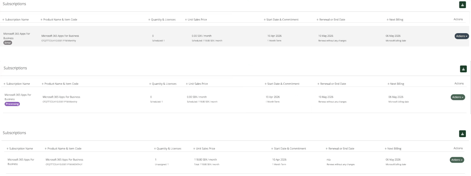Viewport: 471px width, 176px height.
Task: Click the CFQ7TTC0LH1G item code text
Action: (59, 40)
